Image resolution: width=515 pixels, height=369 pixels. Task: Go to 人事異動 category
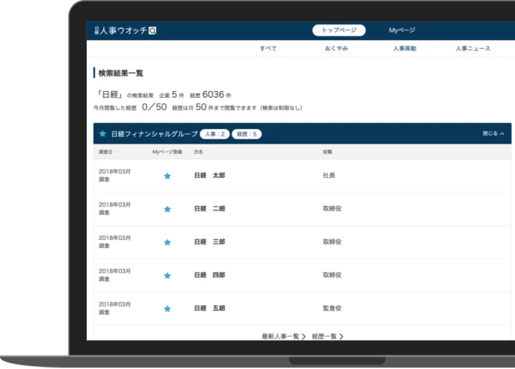(404, 48)
